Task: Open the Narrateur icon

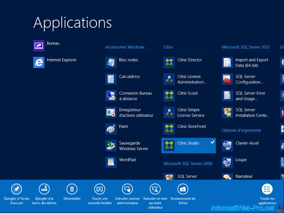Action: [227, 177]
